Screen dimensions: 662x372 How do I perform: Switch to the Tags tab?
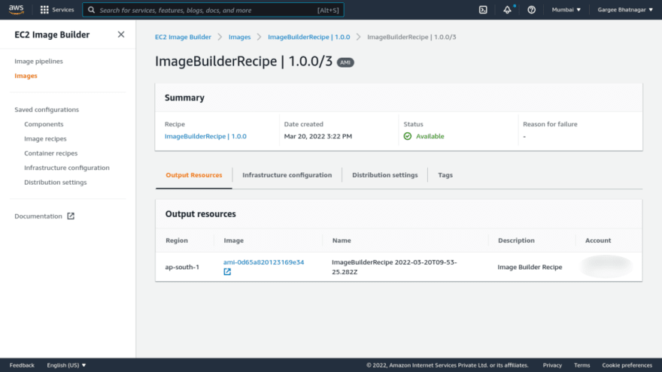tap(445, 175)
